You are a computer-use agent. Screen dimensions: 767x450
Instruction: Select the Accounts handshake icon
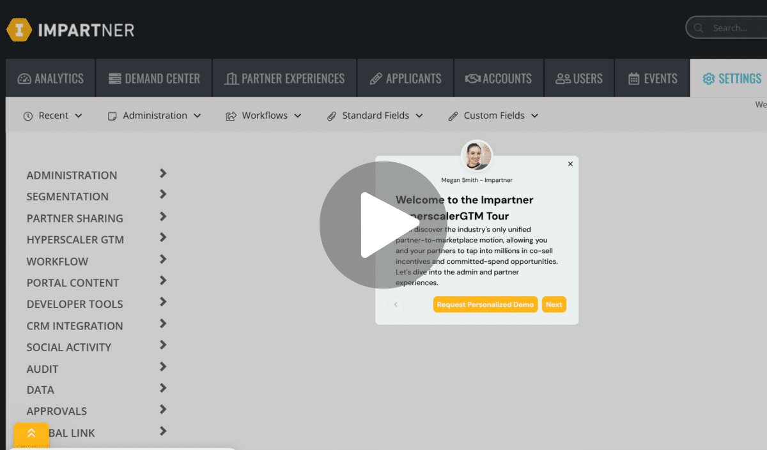(x=474, y=78)
